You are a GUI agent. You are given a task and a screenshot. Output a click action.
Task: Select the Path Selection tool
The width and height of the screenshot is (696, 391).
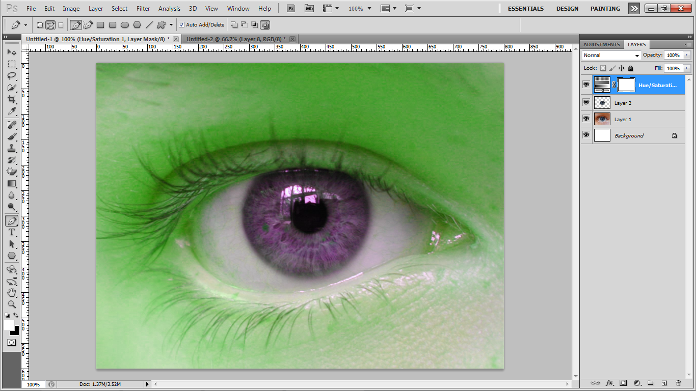pyautogui.click(x=12, y=244)
